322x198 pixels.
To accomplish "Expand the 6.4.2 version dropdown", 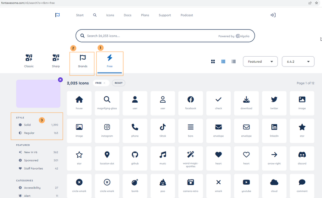I will 298,61.
